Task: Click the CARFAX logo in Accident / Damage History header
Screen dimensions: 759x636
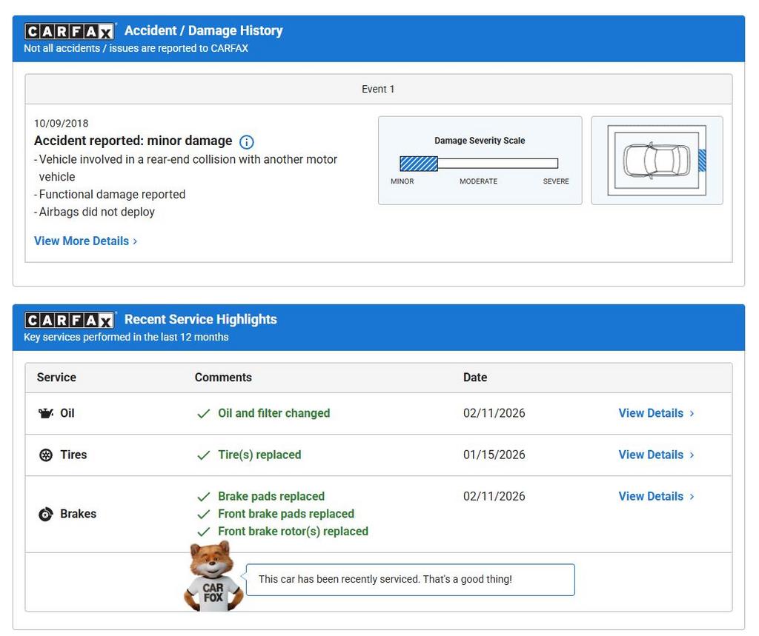Action: tap(70, 31)
